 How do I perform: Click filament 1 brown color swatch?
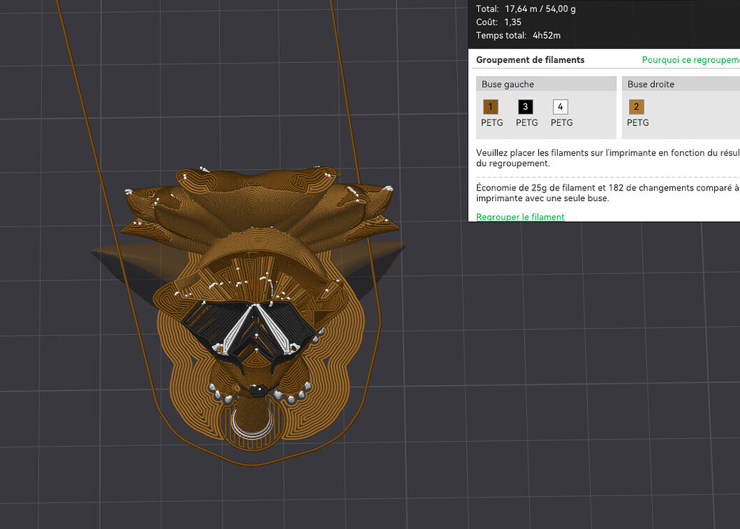point(490,107)
